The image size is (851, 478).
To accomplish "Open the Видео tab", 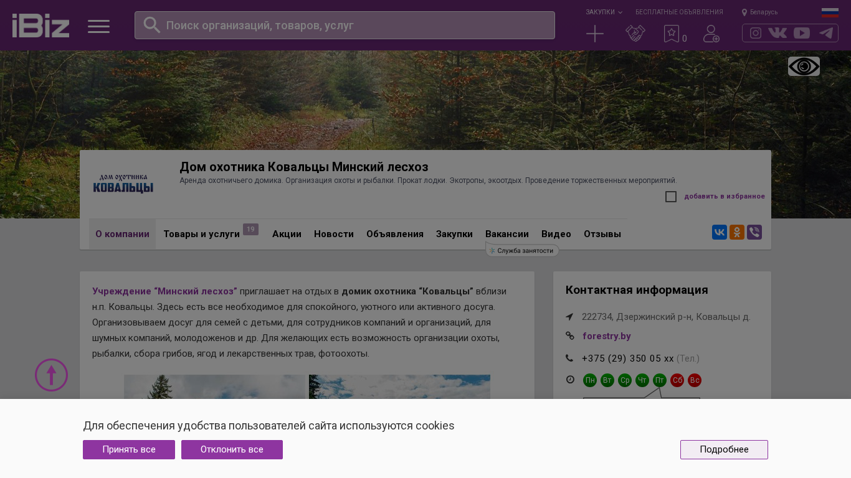I will pos(556,234).
